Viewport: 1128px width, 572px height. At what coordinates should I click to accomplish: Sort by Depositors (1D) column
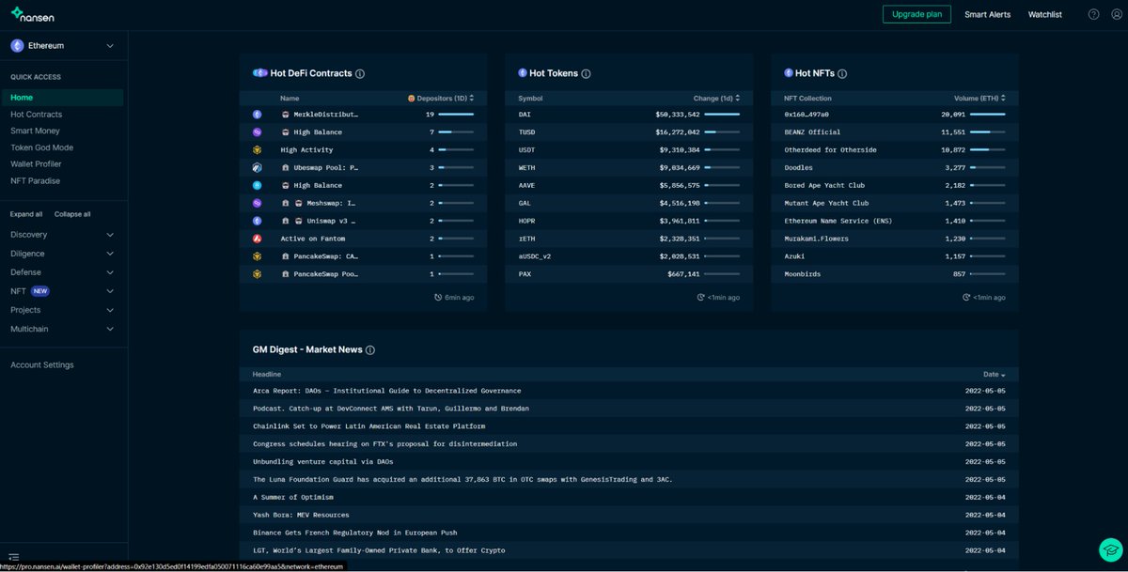(x=441, y=98)
